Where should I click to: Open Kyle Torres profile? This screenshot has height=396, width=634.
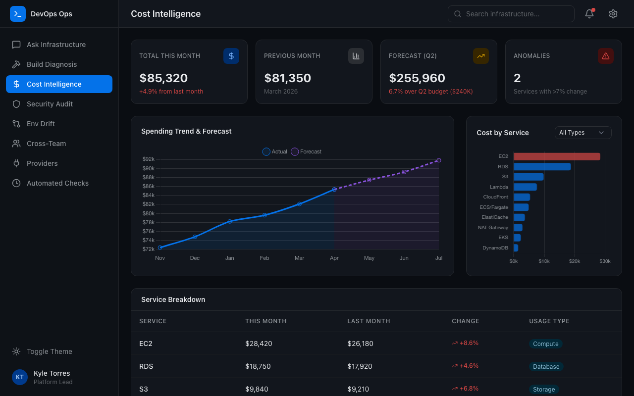coord(45,377)
